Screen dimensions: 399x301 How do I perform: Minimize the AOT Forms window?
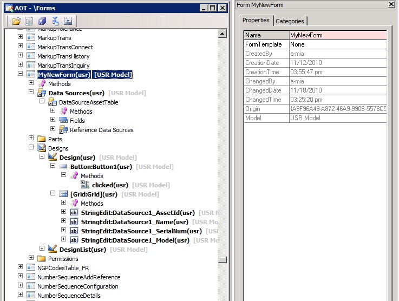204,8
